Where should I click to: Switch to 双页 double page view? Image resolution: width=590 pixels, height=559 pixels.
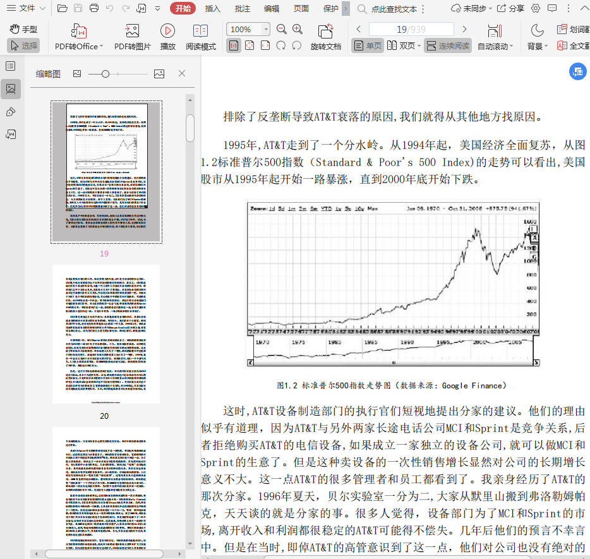401,45
